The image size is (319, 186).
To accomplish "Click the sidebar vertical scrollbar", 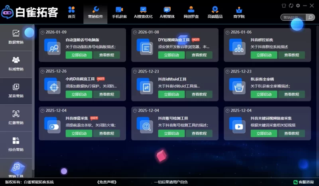I will [33, 98].
